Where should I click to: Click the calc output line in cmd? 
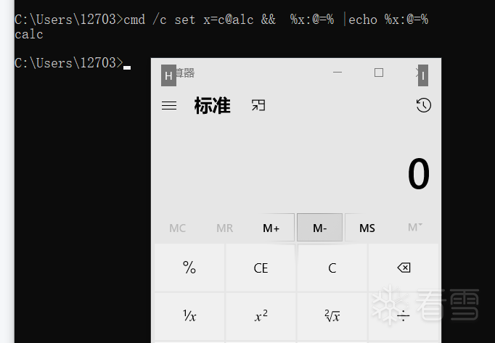click(x=29, y=34)
